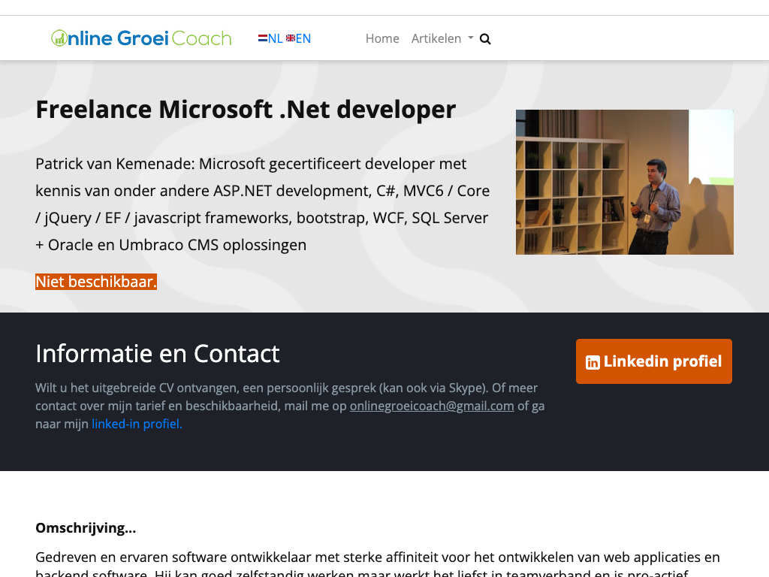This screenshot has width=769, height=577.
Task: Follow the blue linked-in profiel text link
Action: [x=137, y=424]
